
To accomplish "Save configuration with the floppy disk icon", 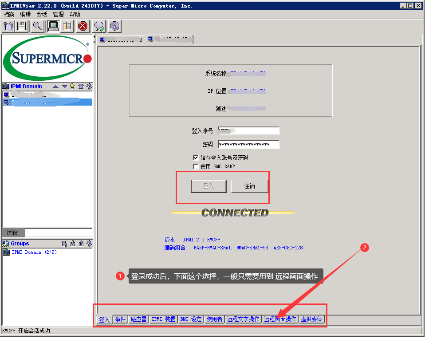I will [21, 26].
